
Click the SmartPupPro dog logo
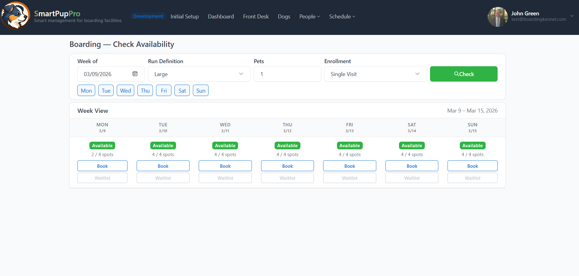[x=15, y=16]
